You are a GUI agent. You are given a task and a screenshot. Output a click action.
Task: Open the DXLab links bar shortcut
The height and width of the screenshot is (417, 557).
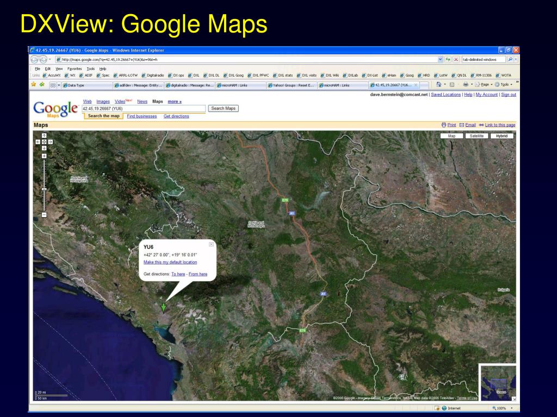click(351, 75)
